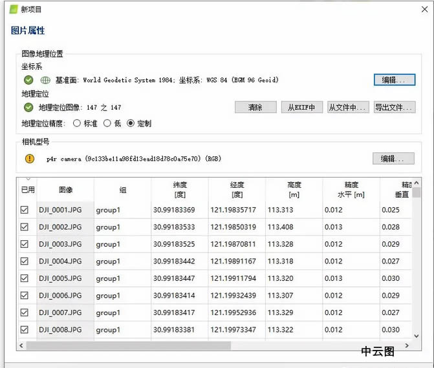434x368 pixels.
Task: Click the horizontal scrollbar thumb
Action: click(x=129, y=345)
